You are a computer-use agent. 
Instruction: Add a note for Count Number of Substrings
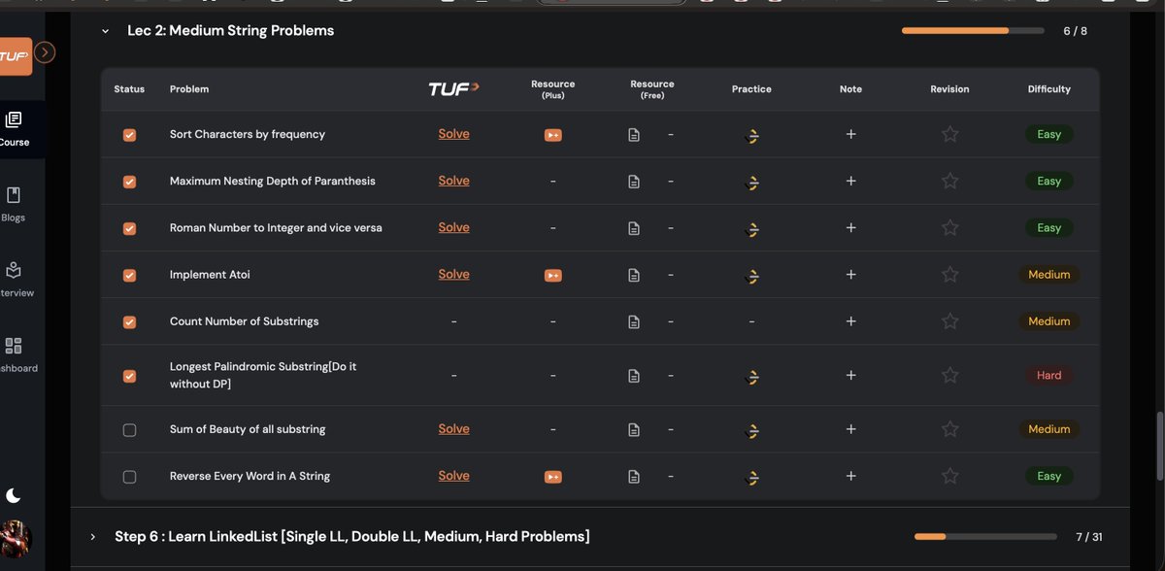pos(850,320)
